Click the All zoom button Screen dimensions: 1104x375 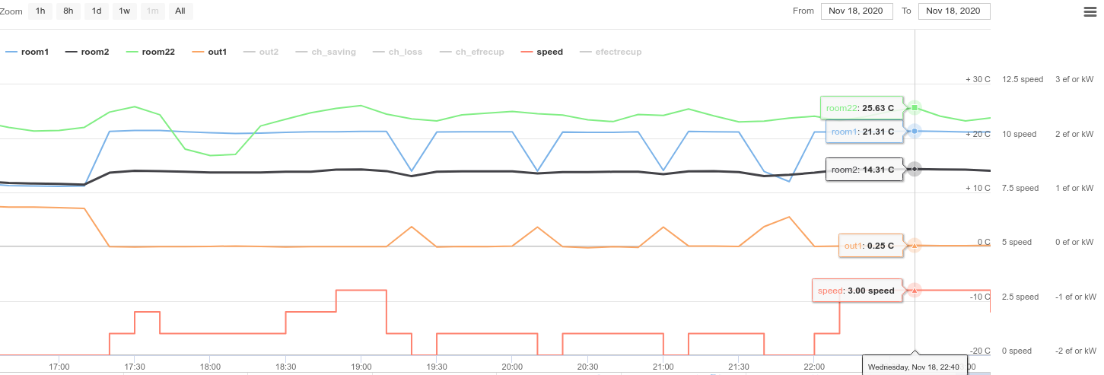tap(180, 11)
